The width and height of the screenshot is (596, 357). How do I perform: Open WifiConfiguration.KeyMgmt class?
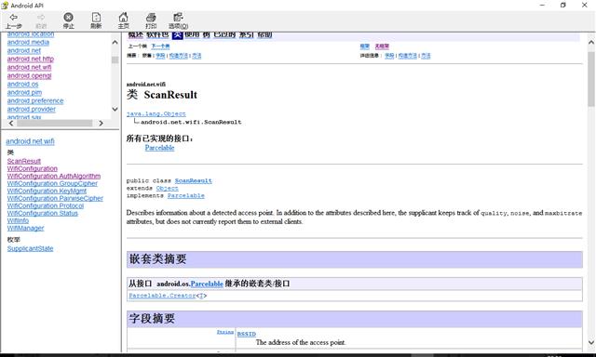(x=47, y=191)
